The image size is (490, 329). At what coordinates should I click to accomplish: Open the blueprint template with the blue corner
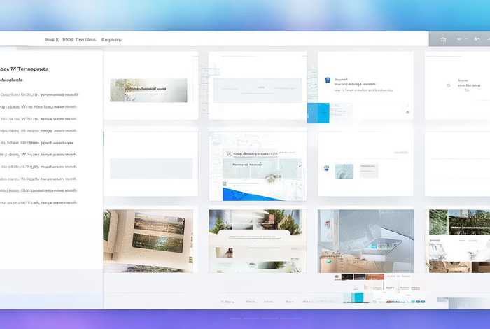click(258, 166)
